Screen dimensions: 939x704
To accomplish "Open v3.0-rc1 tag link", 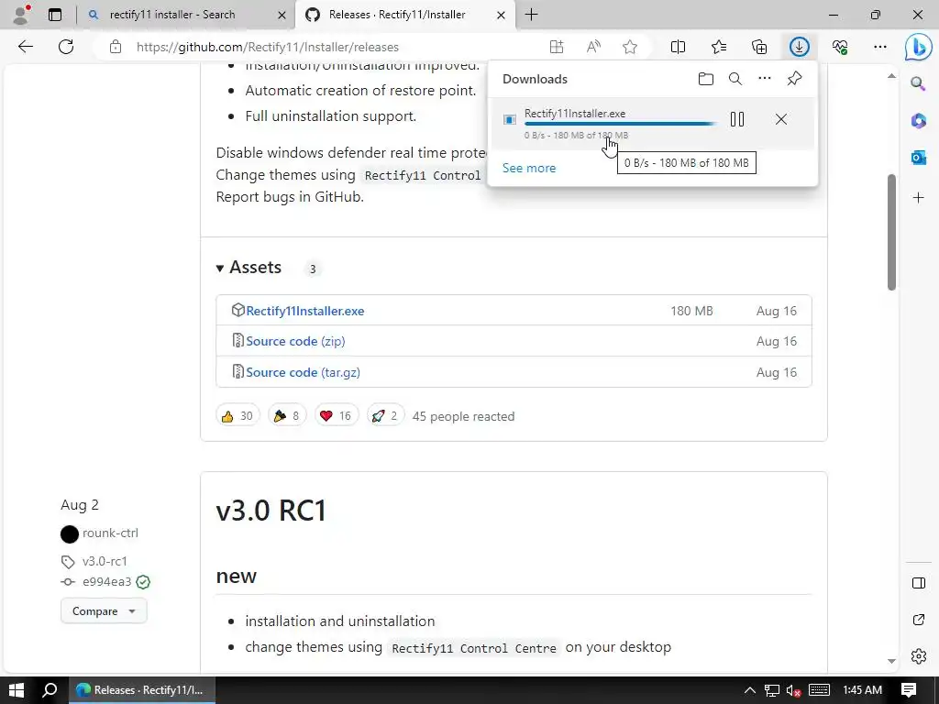I will 105,561.
